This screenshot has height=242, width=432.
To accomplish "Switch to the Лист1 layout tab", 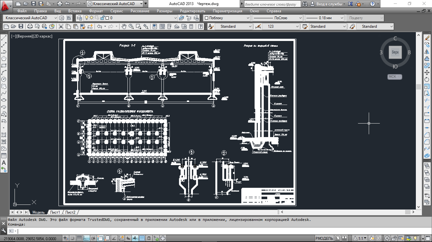I will [x=55, y=212].
